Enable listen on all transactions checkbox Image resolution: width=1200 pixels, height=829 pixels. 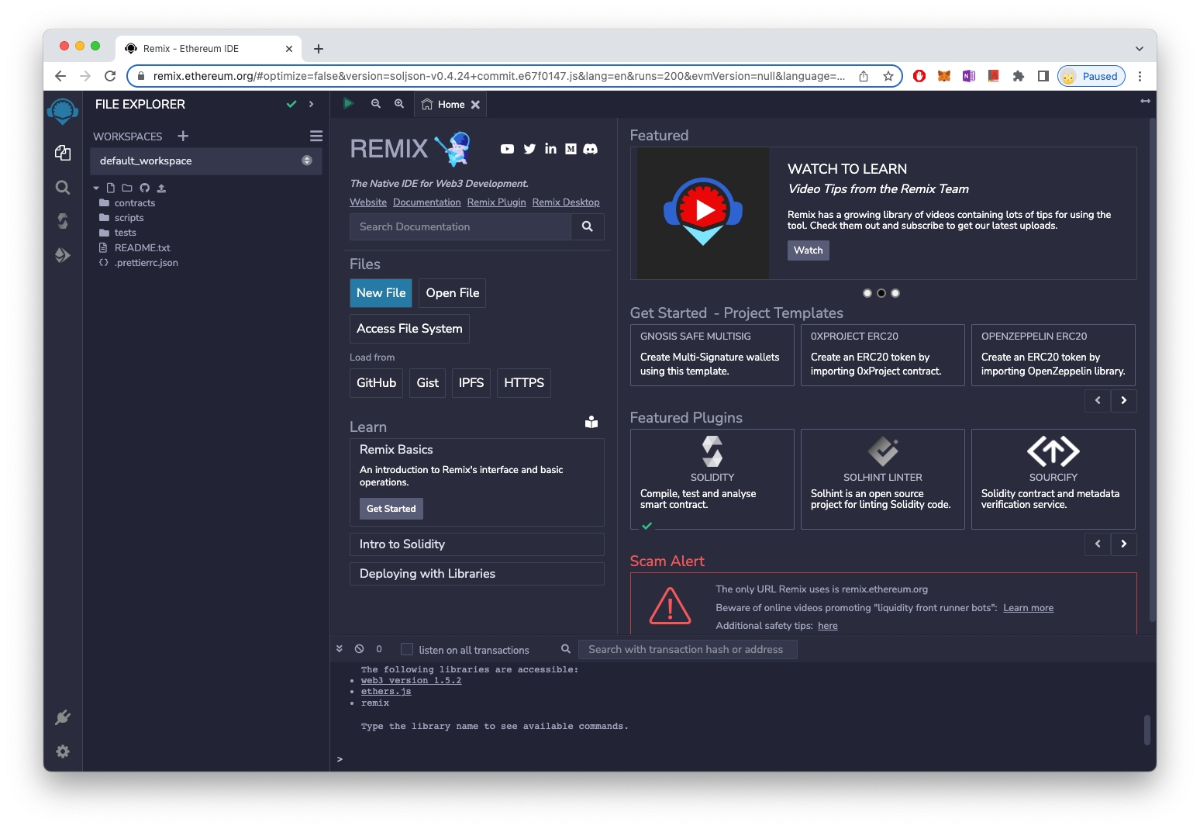407,649
